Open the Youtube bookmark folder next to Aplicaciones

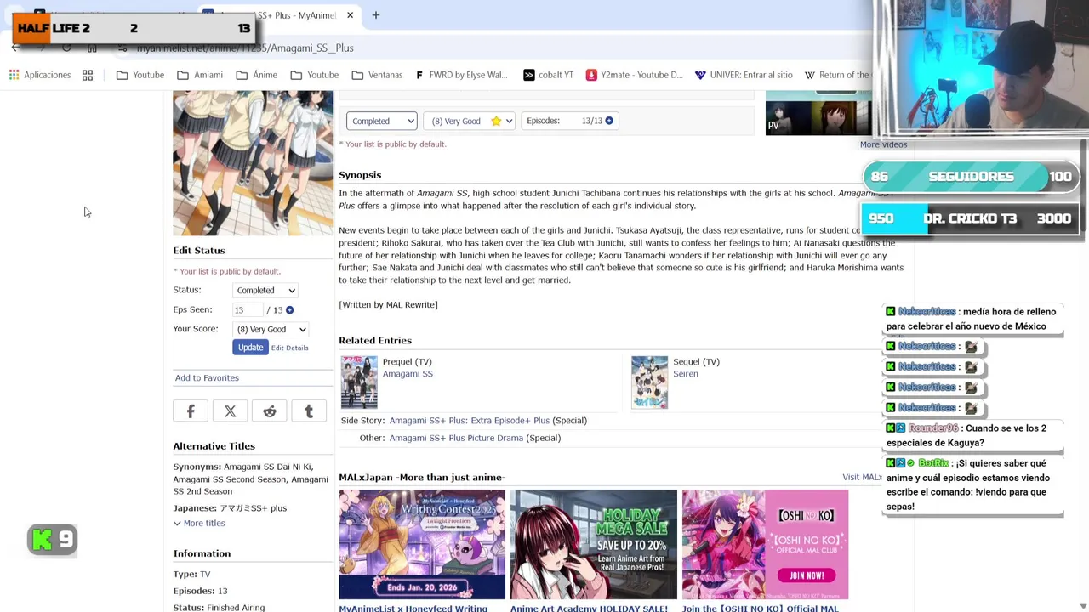click(140, 75)
